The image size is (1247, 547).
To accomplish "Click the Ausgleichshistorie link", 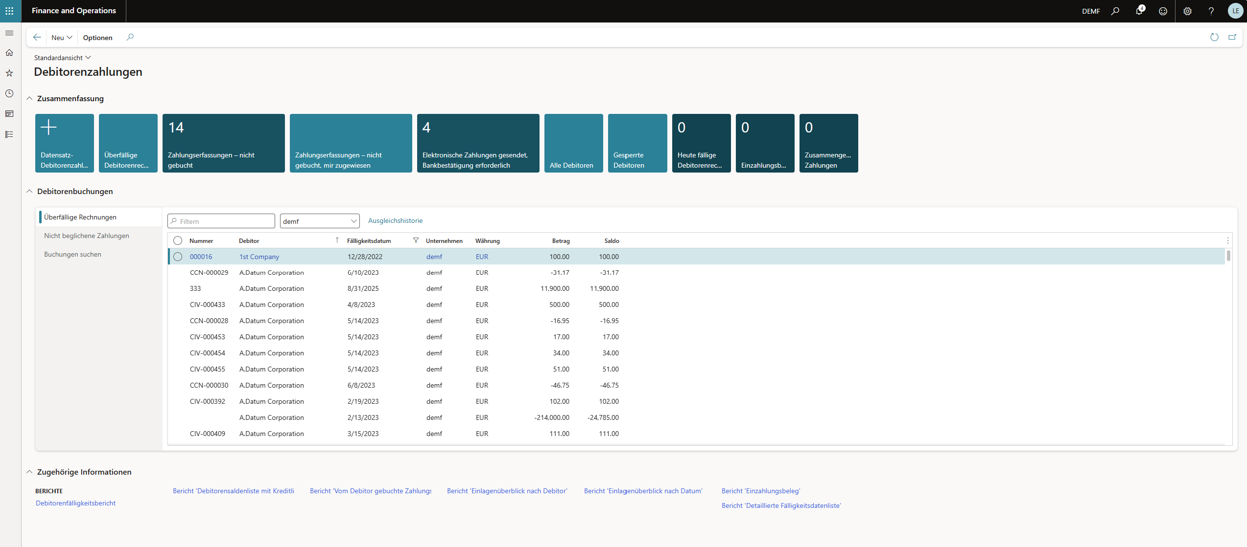I will tap(395, 220).
